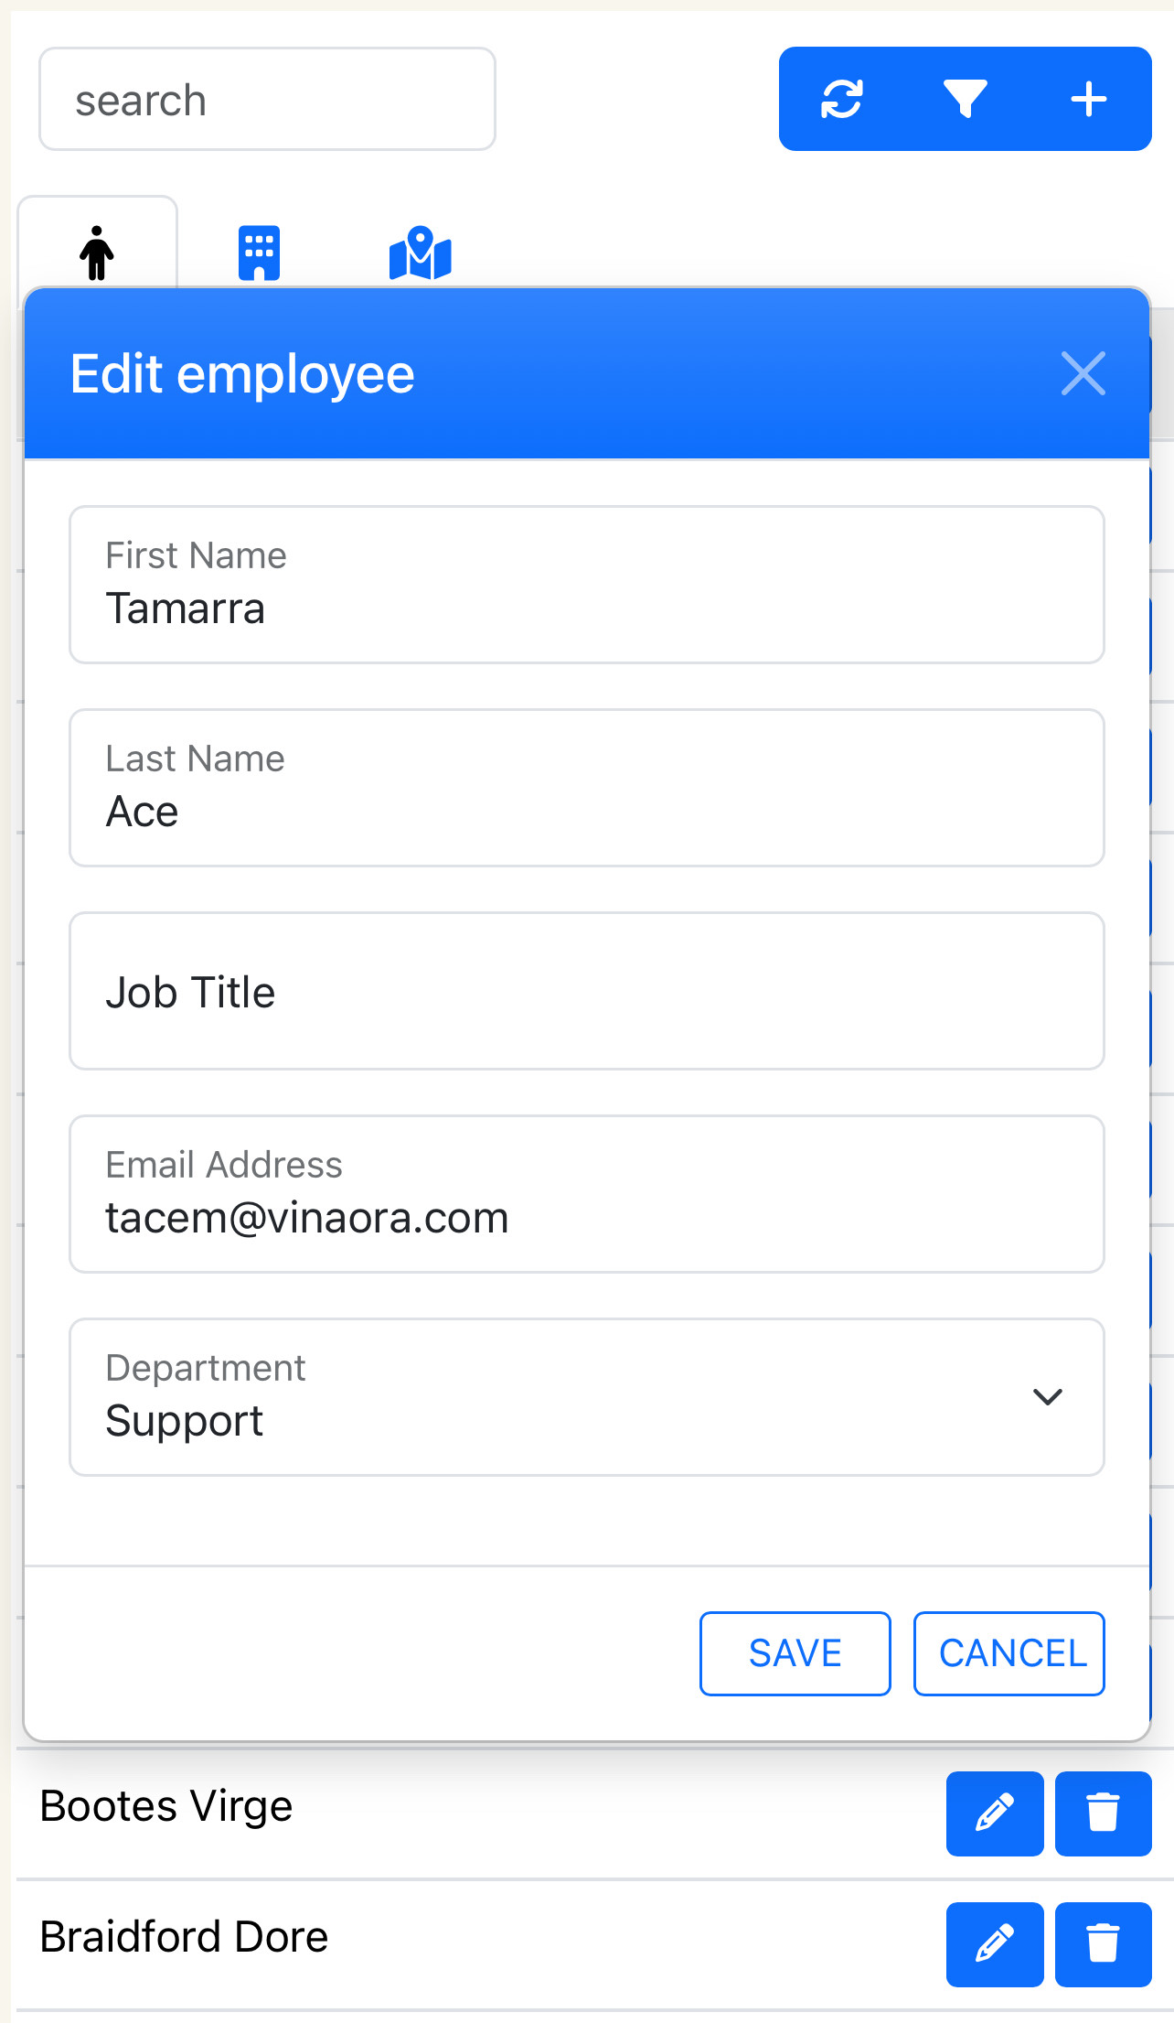This screenshot has height=2023, width=1174.
Task: Expand the Department dropdown chevron
Action: (x=1047, y=1396)
